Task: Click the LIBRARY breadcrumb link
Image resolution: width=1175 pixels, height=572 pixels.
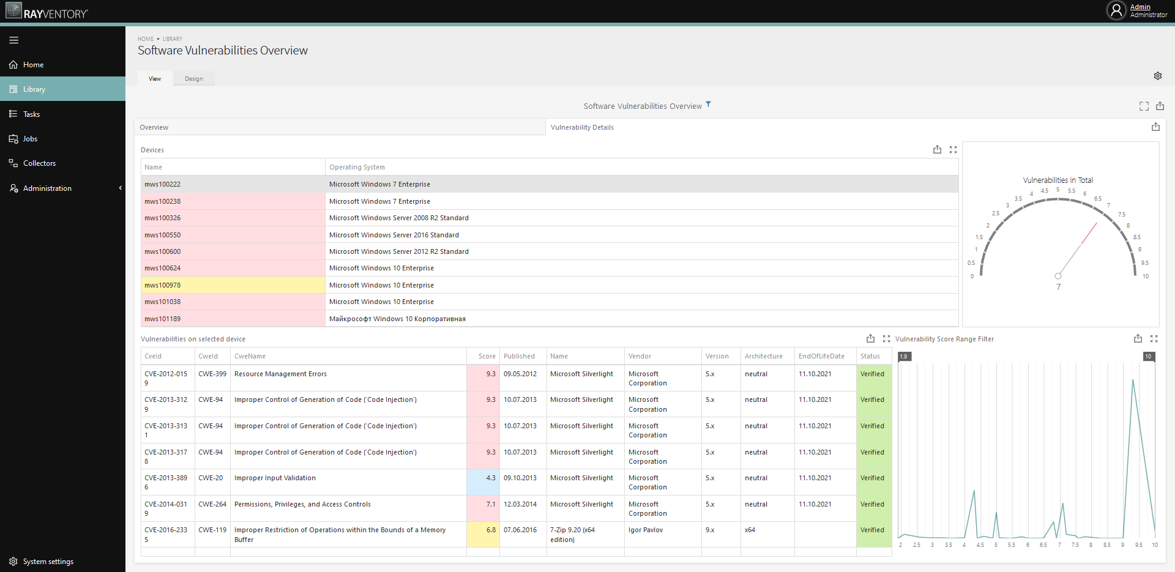Action: click(173, 39)
